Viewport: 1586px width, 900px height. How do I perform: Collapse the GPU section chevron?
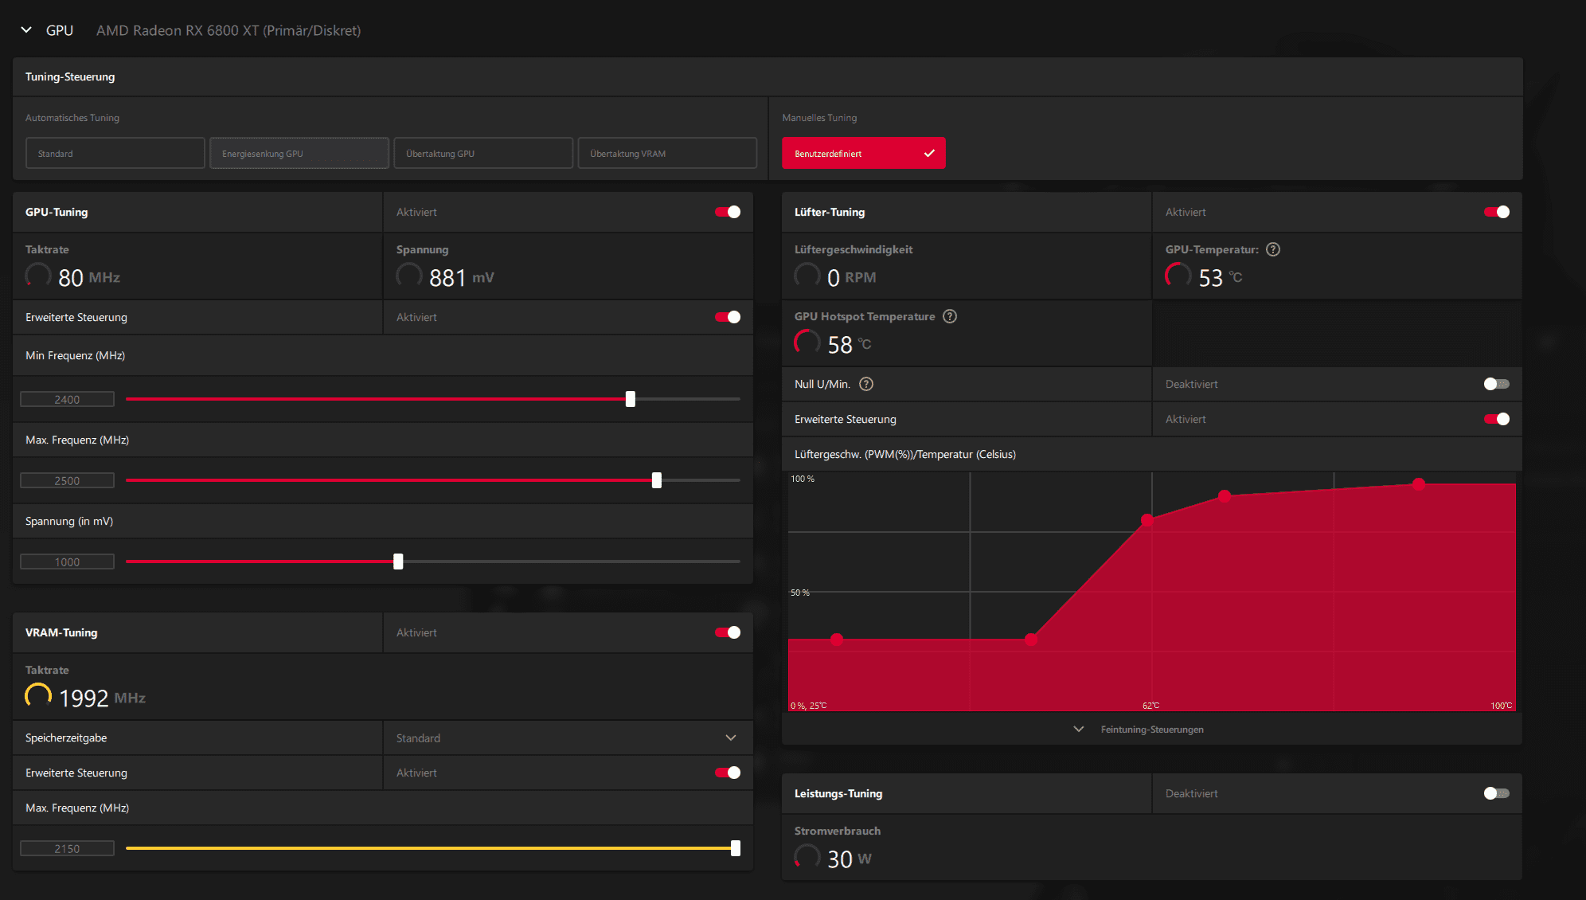click(x=26, y=30)
